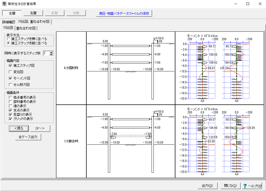266x191 pixels.
Task: Toggle モーメント図 checkbox
Action: [10, 78]
